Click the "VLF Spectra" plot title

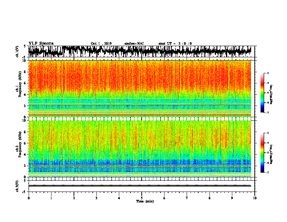point(41,44)
